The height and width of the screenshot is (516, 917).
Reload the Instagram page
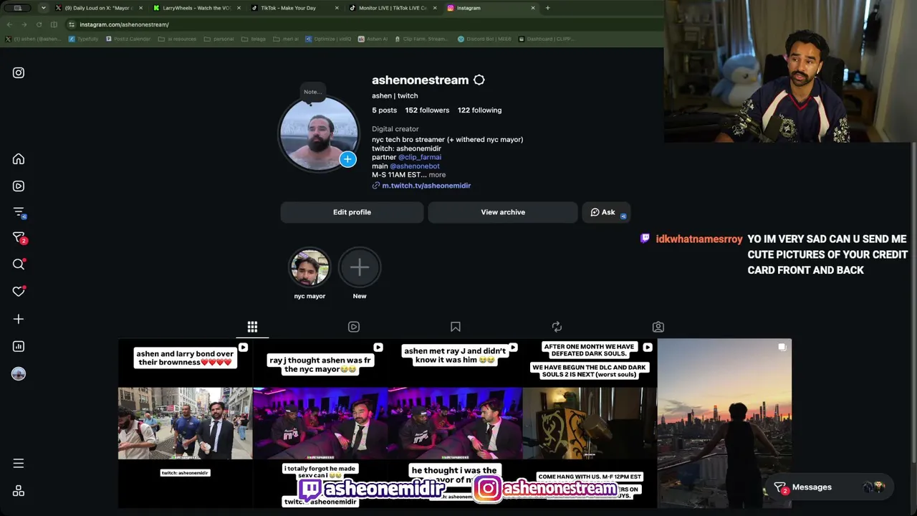coord(39,24)
